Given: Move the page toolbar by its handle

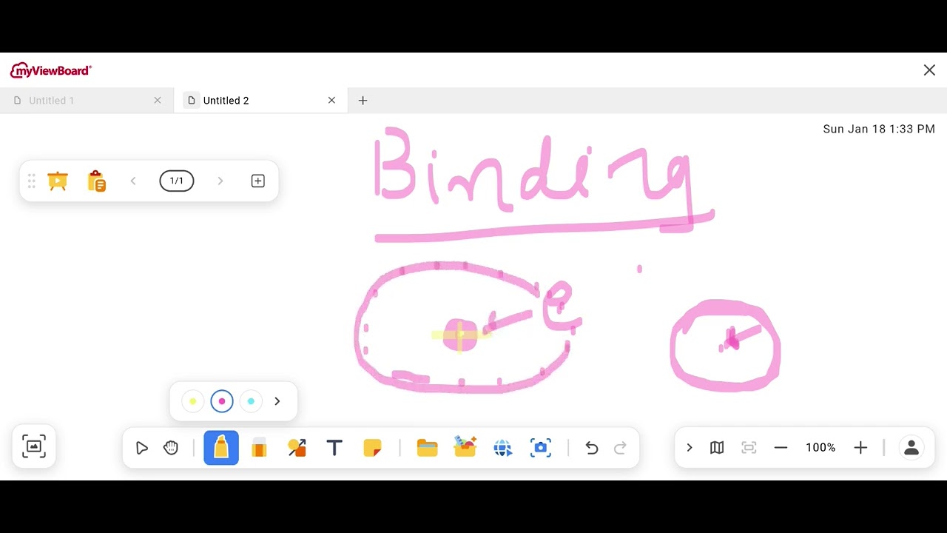Looking at the screenshot, I should tap(31, 181).
